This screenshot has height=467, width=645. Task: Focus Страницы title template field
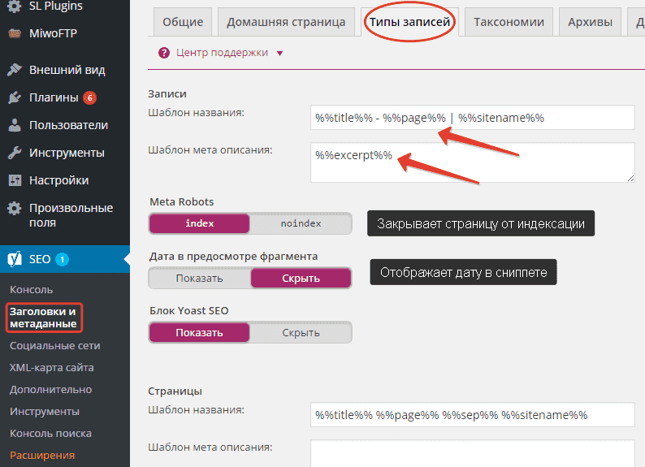(473, 415)
